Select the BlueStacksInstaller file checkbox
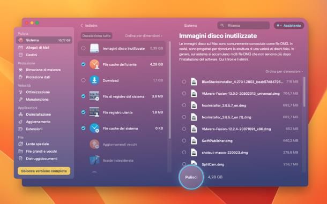The height and width of the screenshot is (204, 327). tap(184, 82)
